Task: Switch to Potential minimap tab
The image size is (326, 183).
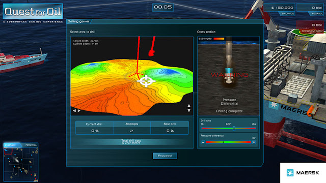Action: coord(31,145)
